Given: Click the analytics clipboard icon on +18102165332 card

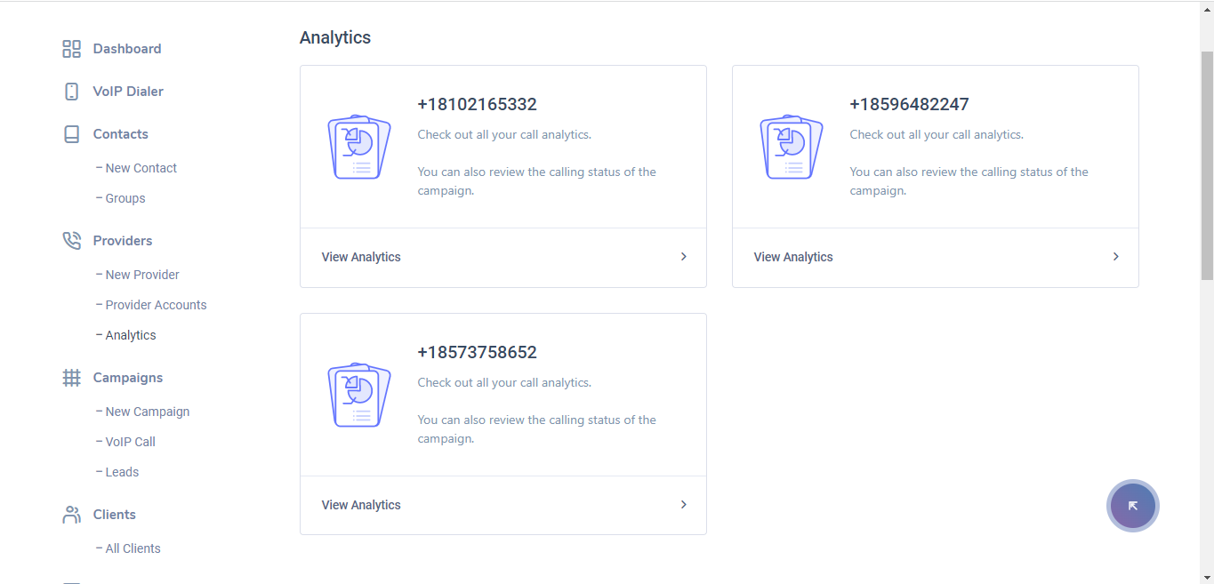Looking at the screenshot, I should coord(359,146).
